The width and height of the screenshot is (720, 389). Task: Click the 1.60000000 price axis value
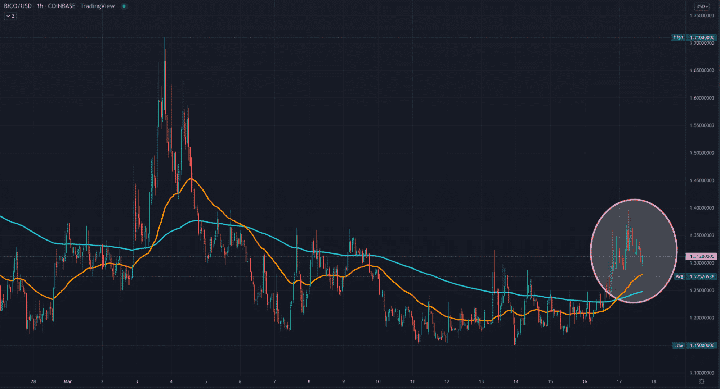click(x=702, y=98)
